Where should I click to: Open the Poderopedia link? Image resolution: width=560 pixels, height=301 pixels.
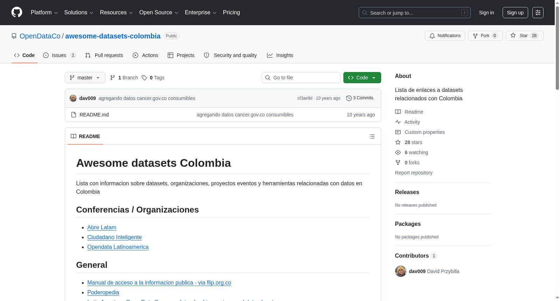(x=103, y=292)
